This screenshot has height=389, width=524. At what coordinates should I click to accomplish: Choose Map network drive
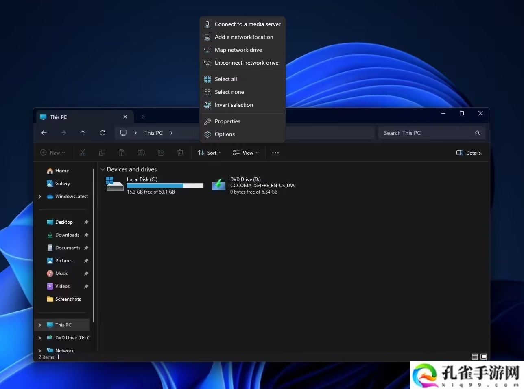coord(242,50)
